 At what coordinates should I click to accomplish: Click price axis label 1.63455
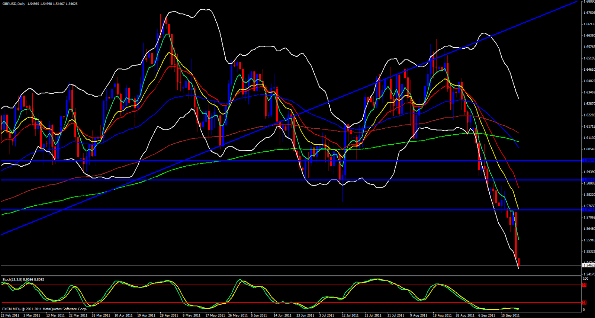(589, 93)
